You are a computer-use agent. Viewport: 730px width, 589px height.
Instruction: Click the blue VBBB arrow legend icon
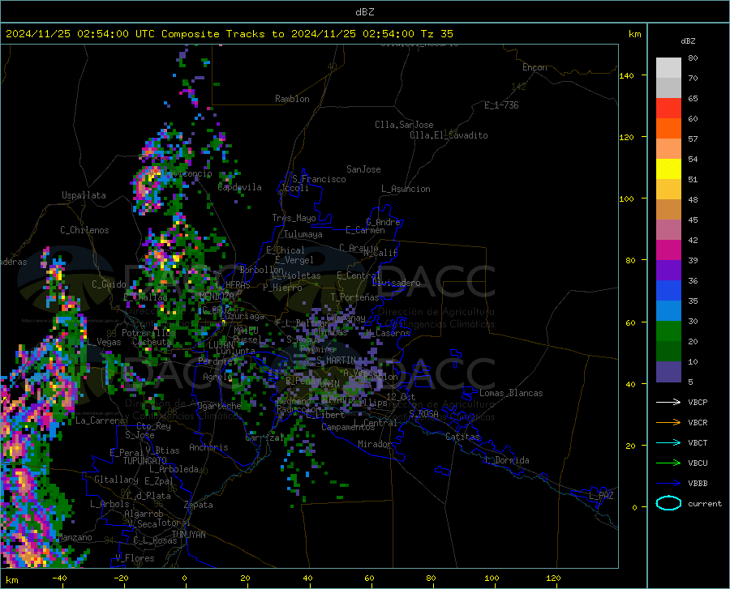(668, 484)
